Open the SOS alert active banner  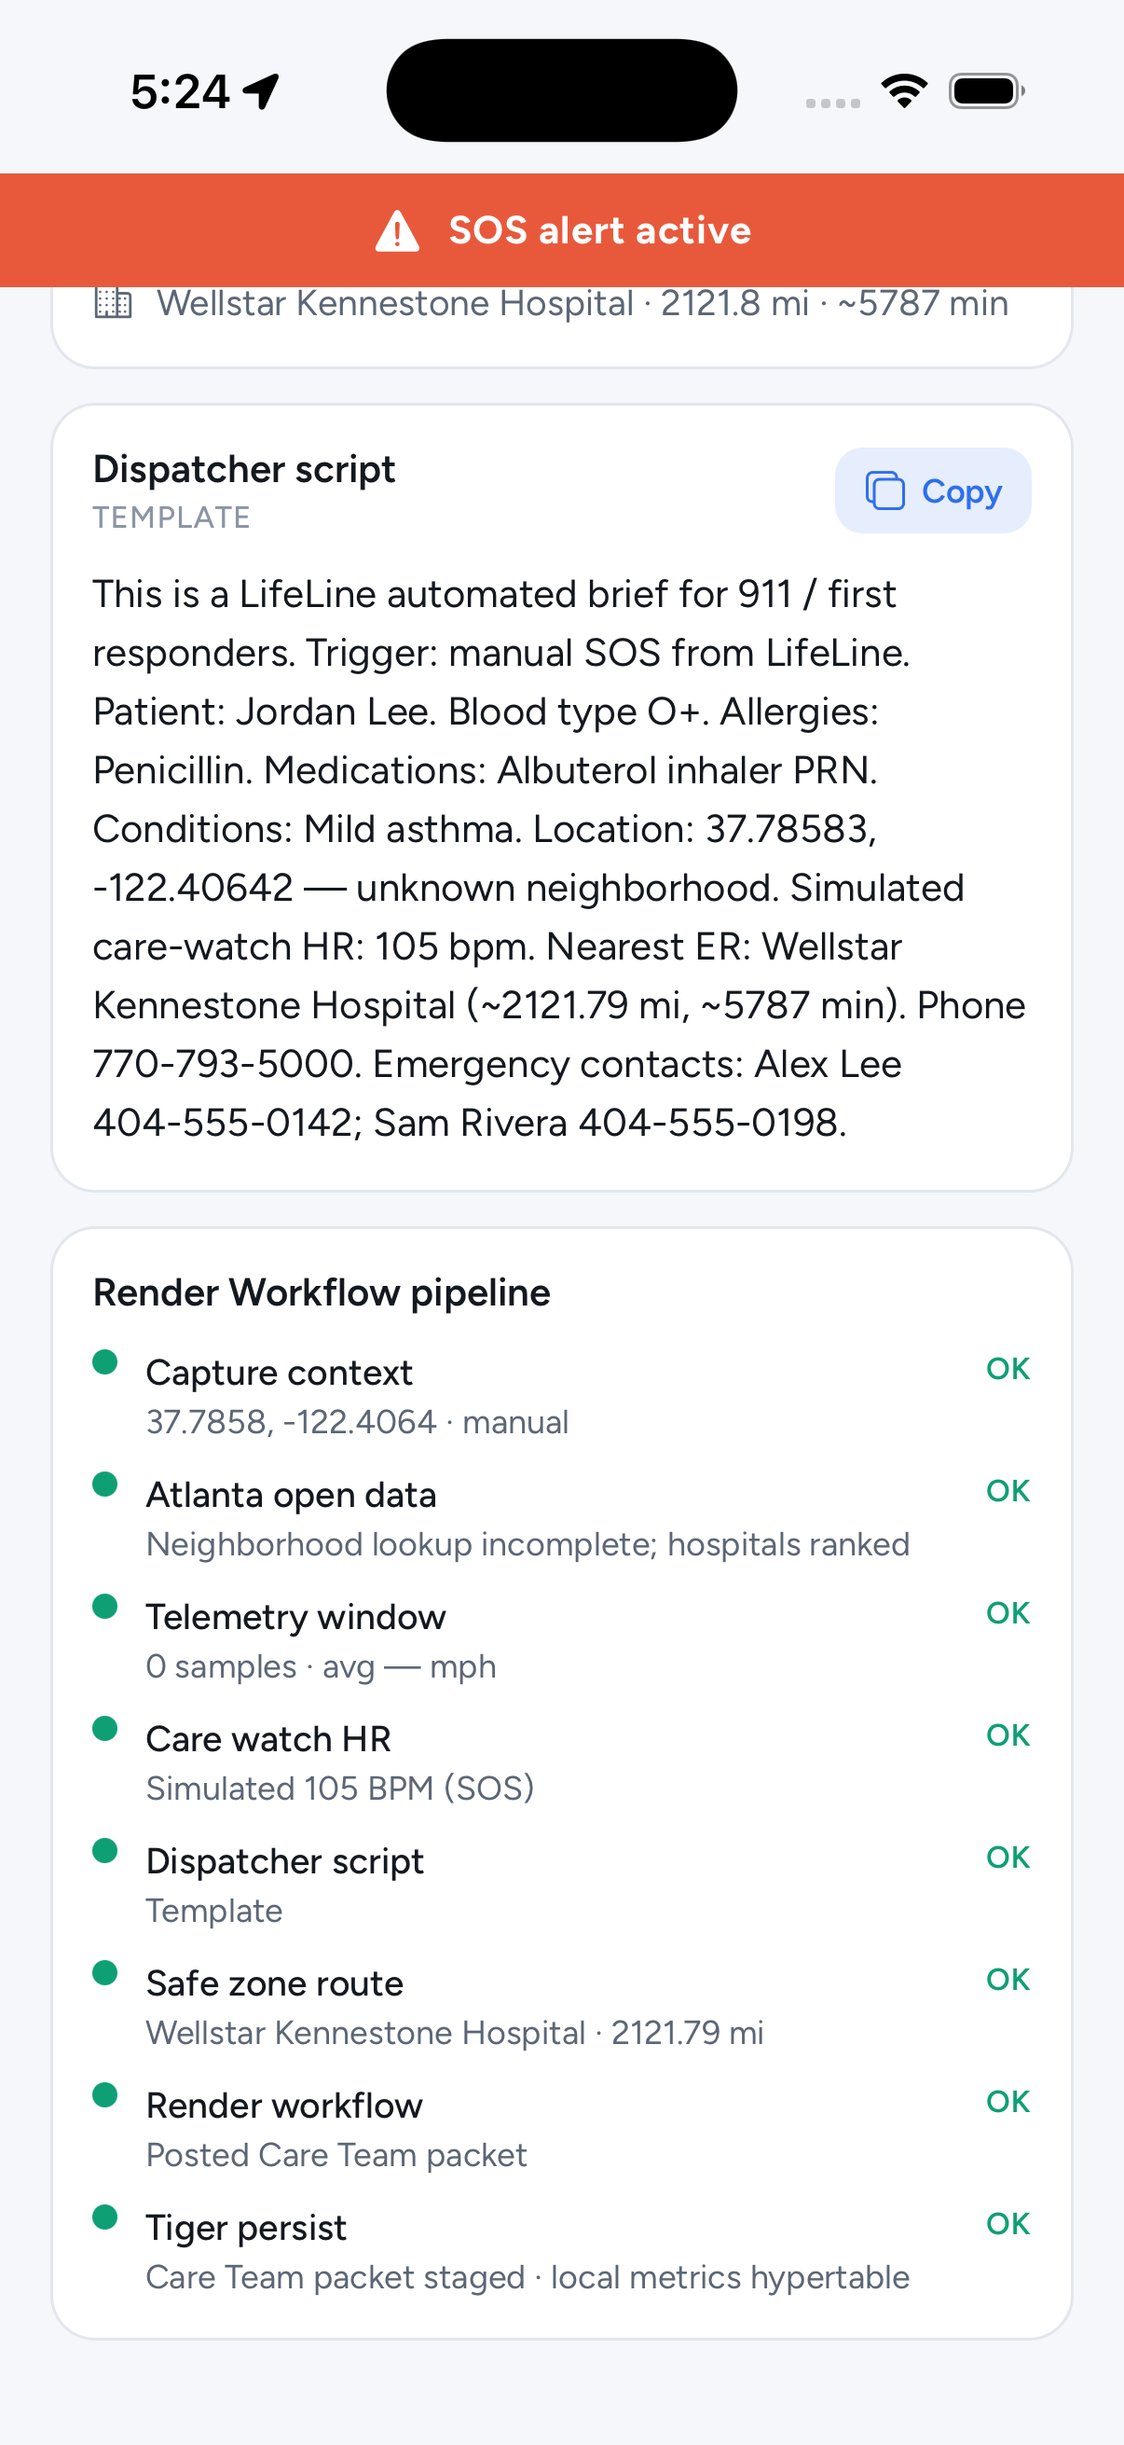point(561,229)
